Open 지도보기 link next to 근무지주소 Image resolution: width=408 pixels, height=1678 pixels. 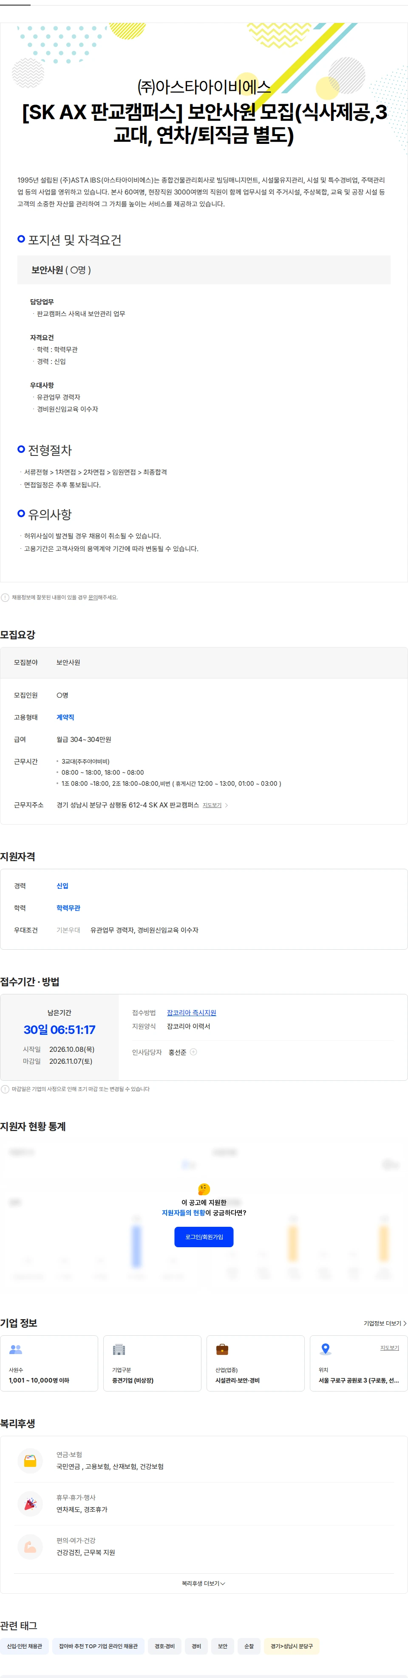click(x=212, y=805)
